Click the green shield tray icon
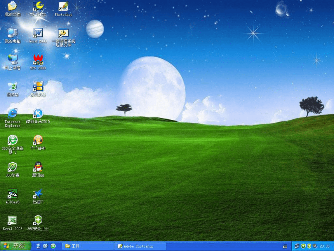 [303, 246]
